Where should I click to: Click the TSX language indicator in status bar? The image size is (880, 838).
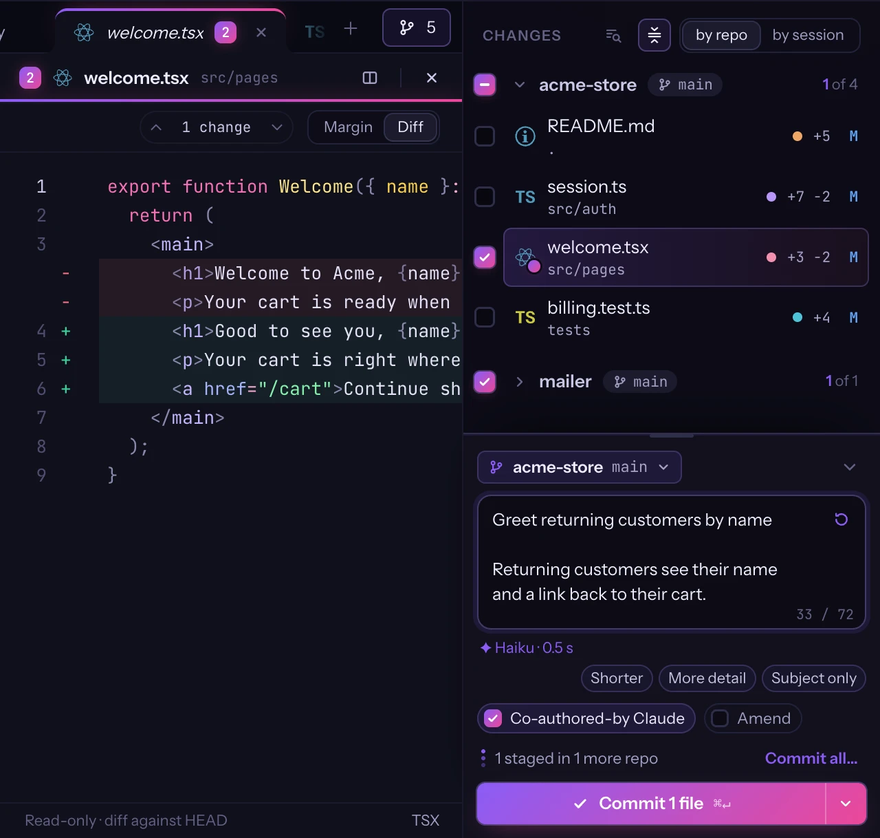tap(426, 821)
